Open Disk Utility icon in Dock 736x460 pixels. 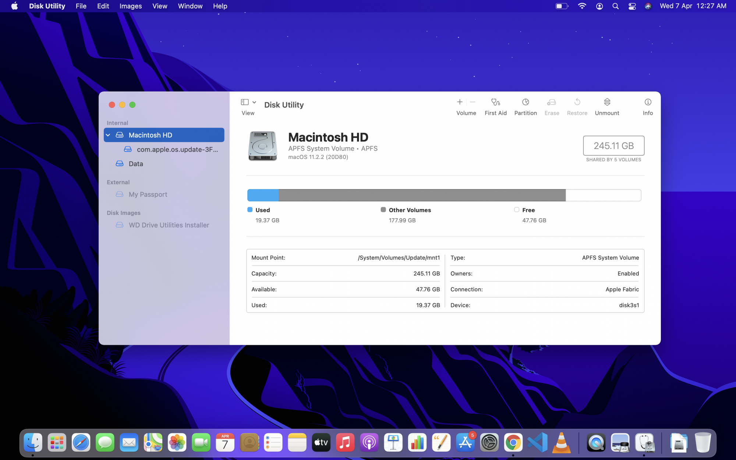click(644, 442)
